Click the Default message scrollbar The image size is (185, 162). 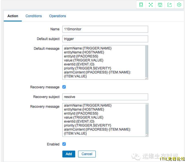click(147, 61)
